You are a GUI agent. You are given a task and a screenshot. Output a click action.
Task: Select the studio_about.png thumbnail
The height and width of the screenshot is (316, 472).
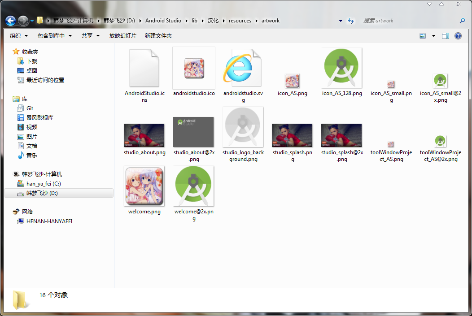[144, 135]
